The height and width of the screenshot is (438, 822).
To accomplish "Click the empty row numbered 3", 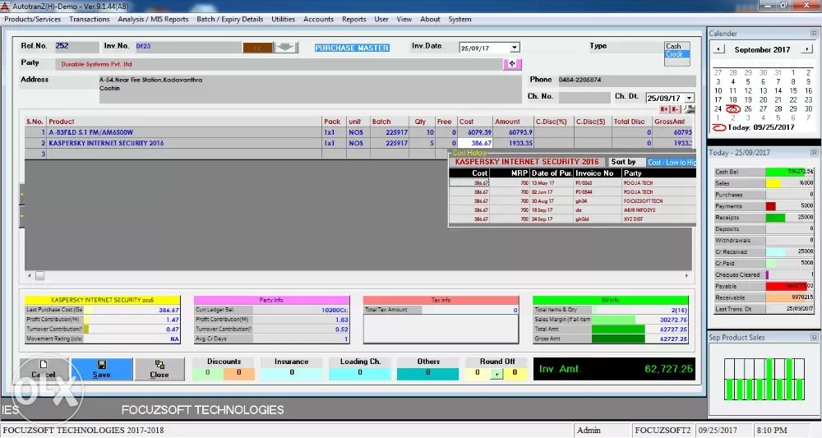I will pyautogui.click(x=358, y=154).
